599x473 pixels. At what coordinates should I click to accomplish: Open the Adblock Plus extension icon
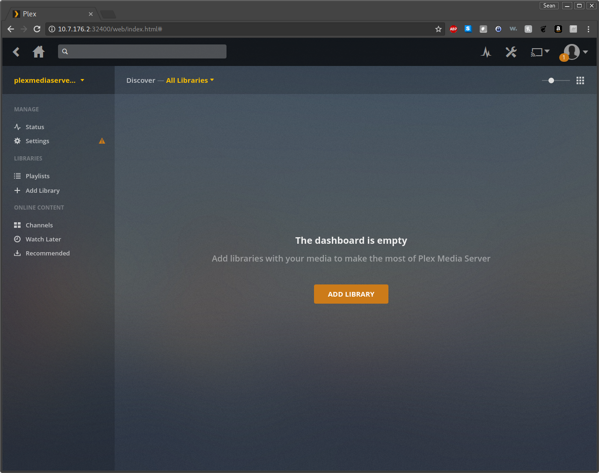tap(453, 29)
